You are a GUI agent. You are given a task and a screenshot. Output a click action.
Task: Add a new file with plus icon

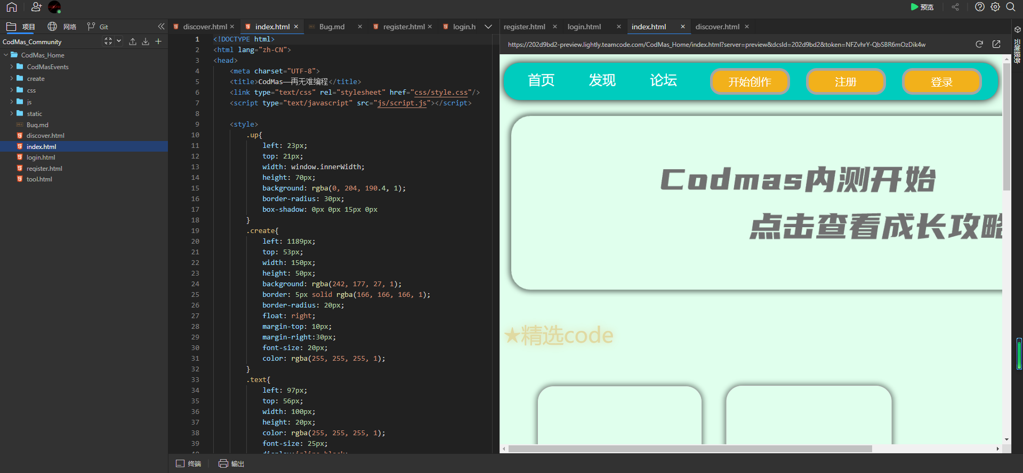[x=158, y=42]
